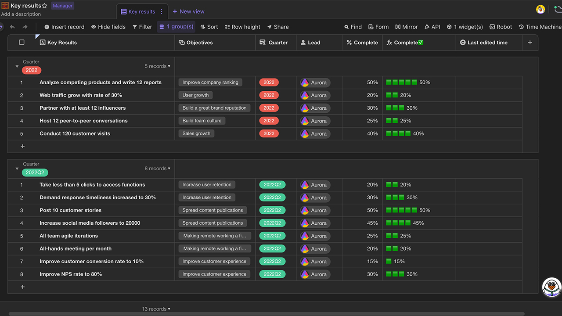The image size is (562, 316).
Task: Open the Robot automation panel
Action: (501, 27)
